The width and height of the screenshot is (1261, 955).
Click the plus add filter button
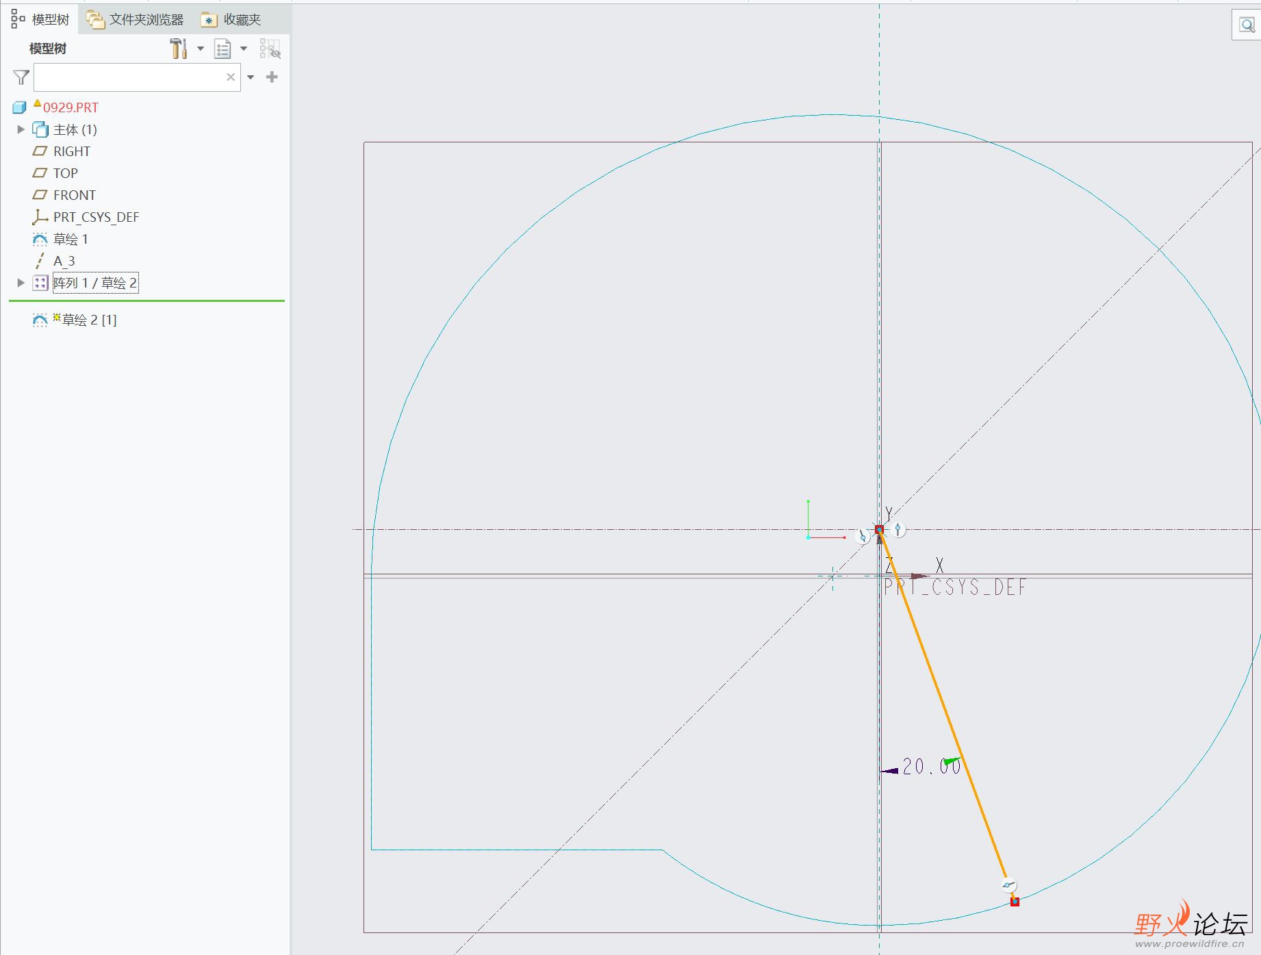(272, 77)
